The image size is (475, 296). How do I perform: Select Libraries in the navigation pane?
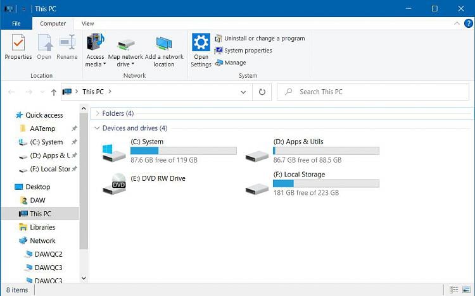coord(42,227)
